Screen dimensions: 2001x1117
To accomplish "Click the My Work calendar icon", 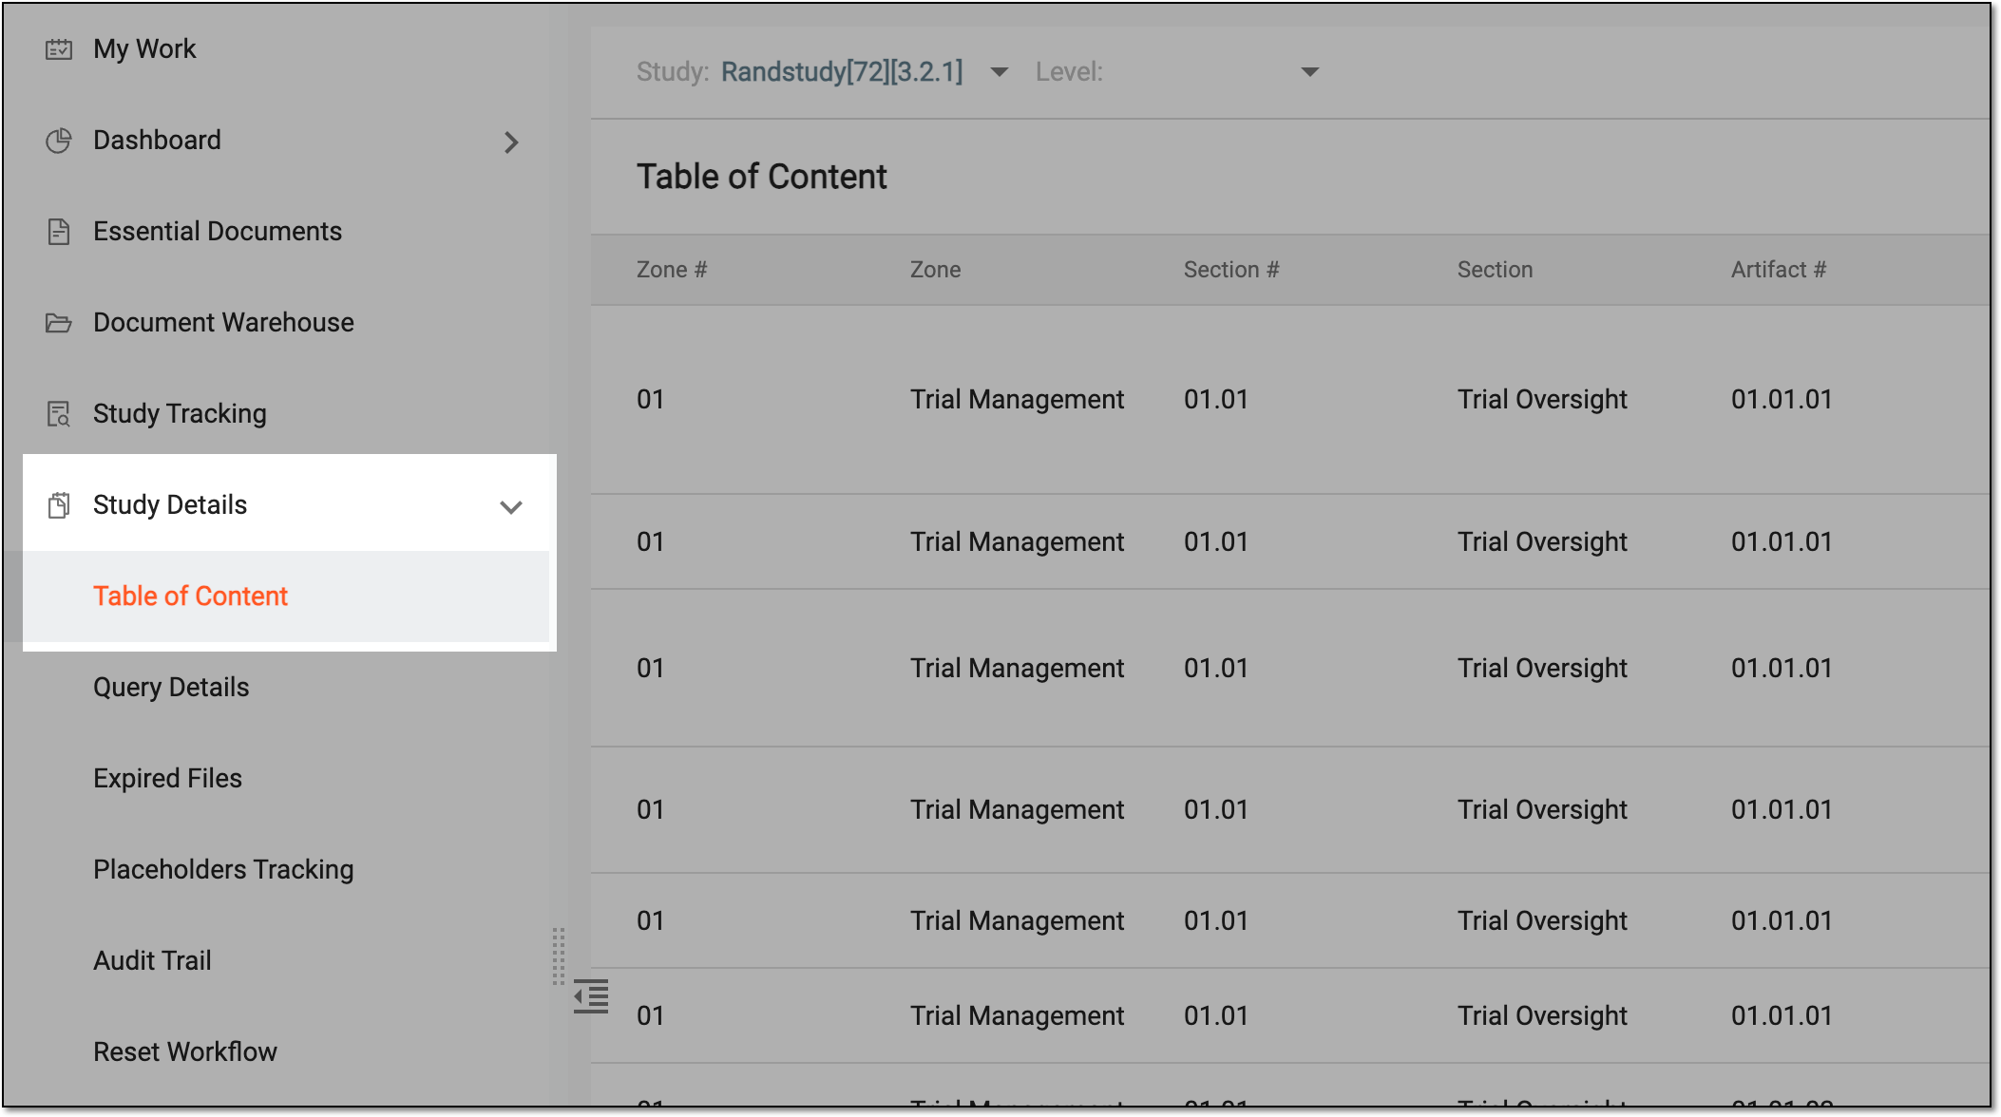I will pyautogui.click(x=59, y=49).
